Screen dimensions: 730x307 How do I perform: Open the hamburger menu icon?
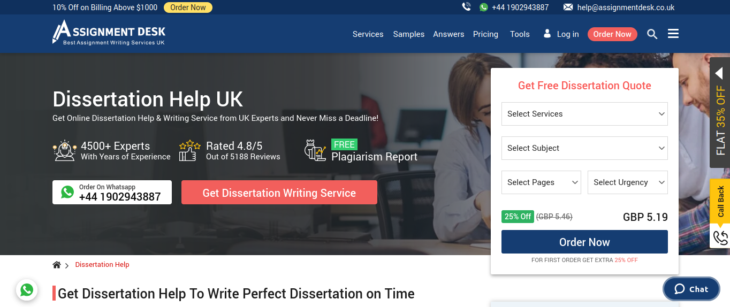673,34
